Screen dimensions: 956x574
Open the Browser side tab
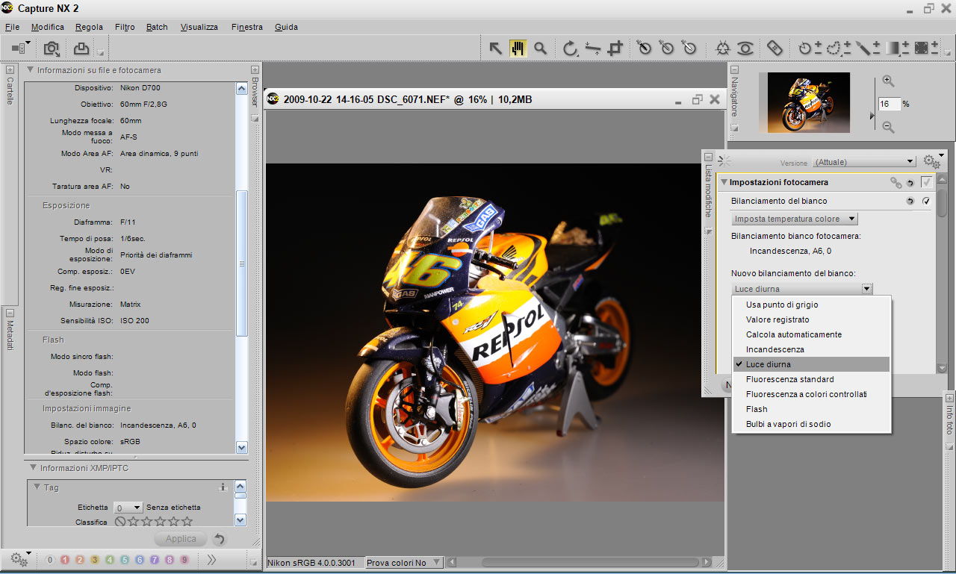coord(254,91)
